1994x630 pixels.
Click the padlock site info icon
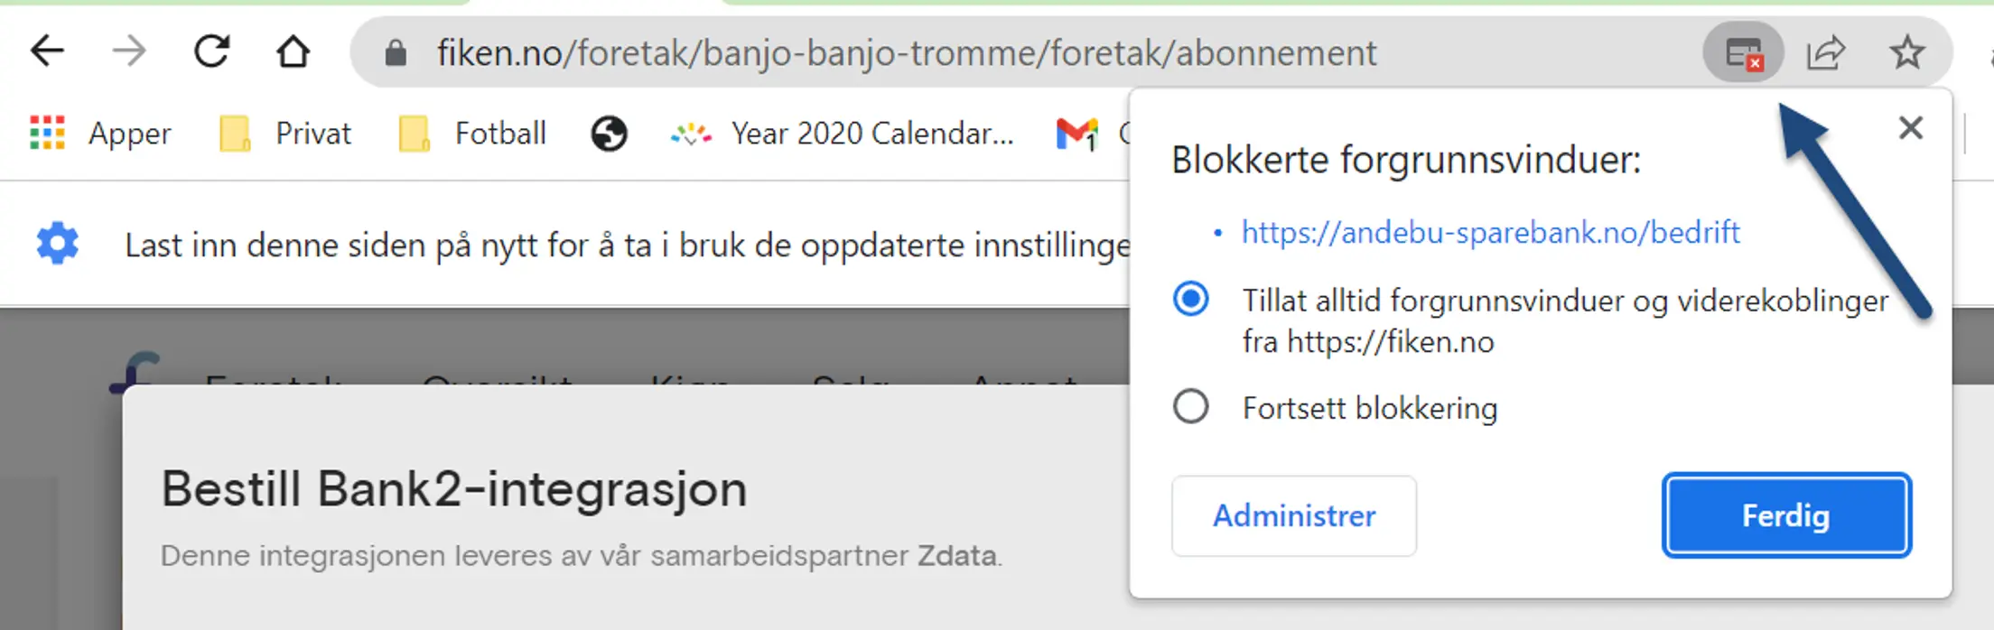click(396, 53)
